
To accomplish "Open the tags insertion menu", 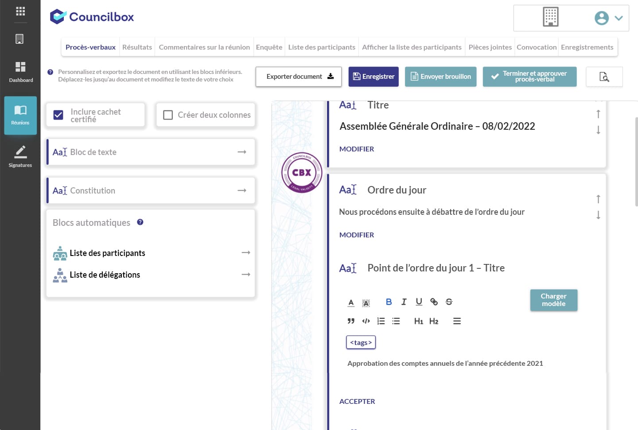I will coord(361,342).
